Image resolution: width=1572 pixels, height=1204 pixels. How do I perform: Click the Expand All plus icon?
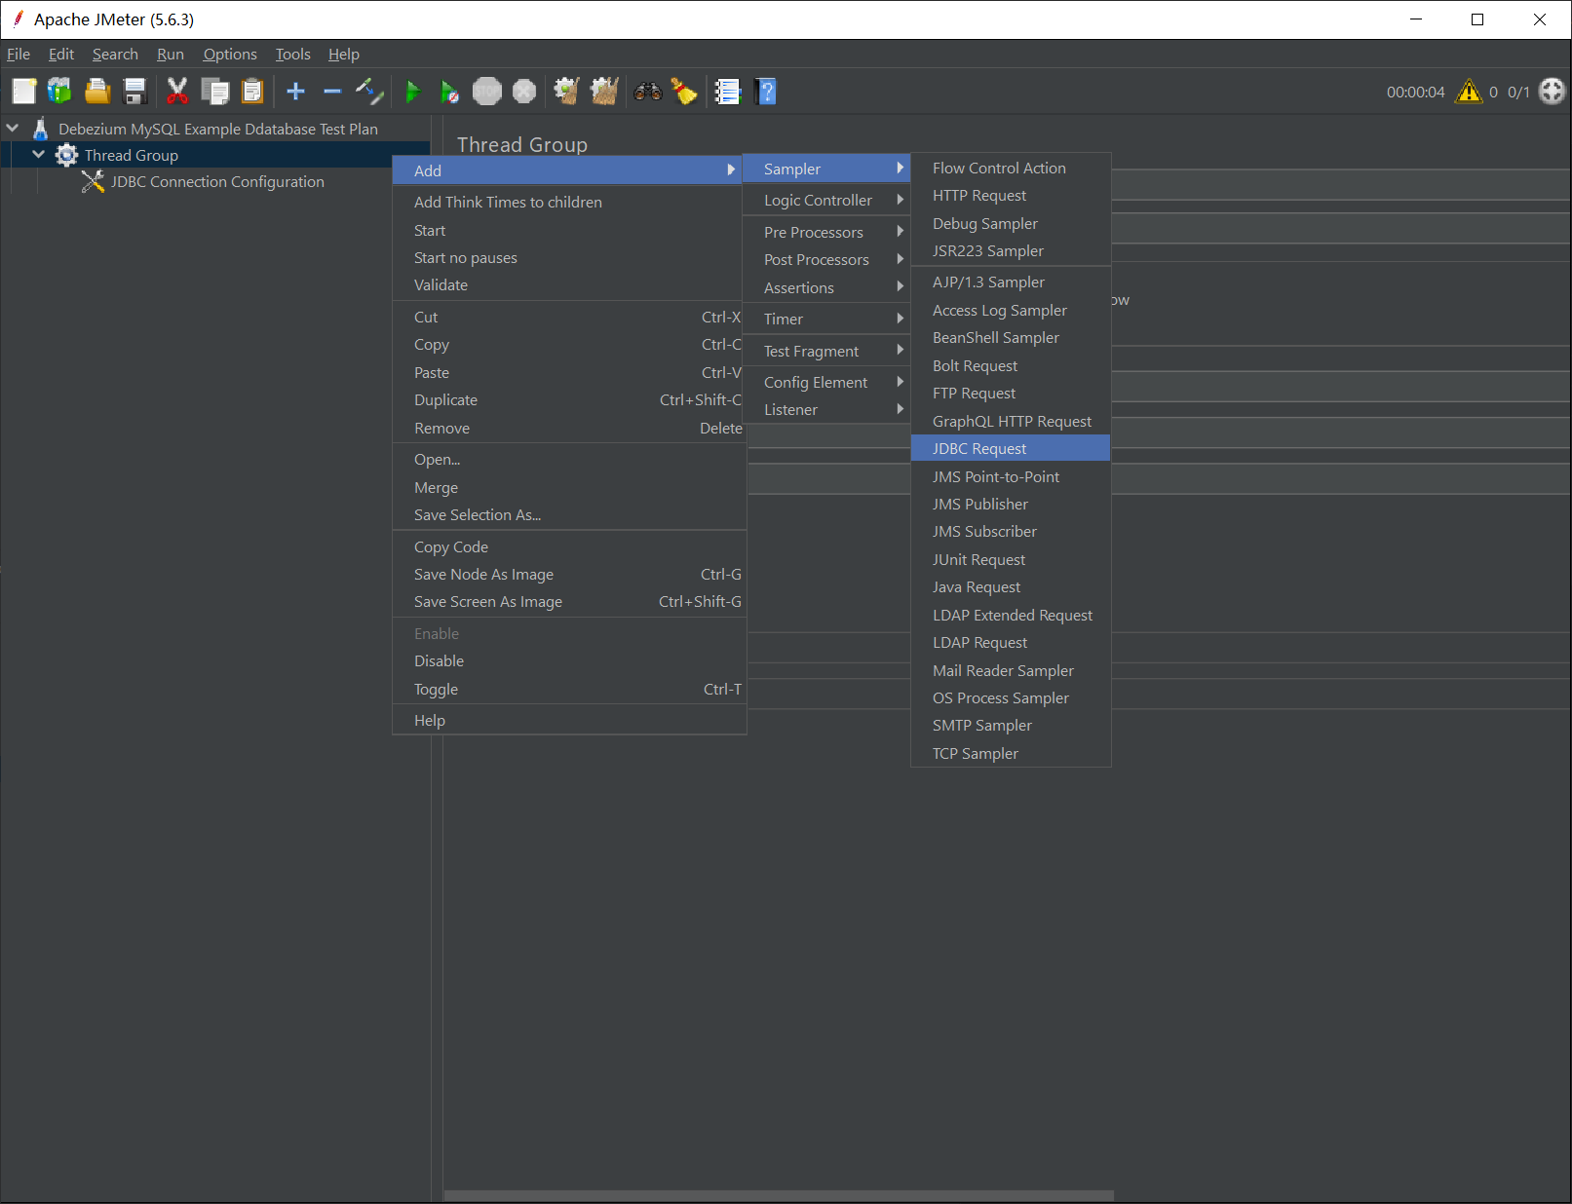pyautogui.click(x=295, y=92)
